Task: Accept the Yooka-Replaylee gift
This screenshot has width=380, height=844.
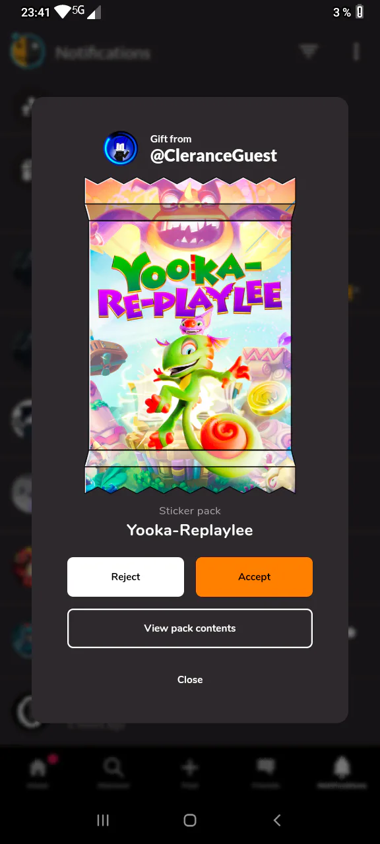Action: coord(254,577)
